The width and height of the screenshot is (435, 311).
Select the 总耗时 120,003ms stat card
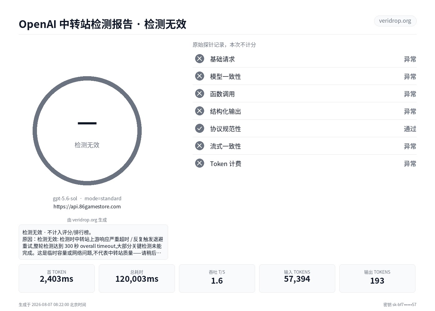click(x=137, y=278)
